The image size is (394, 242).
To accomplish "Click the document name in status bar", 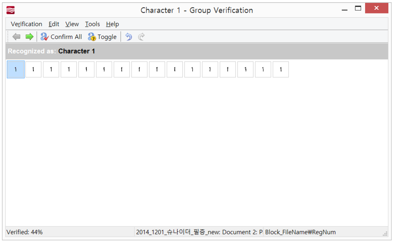I will click(x=199, y=232).
